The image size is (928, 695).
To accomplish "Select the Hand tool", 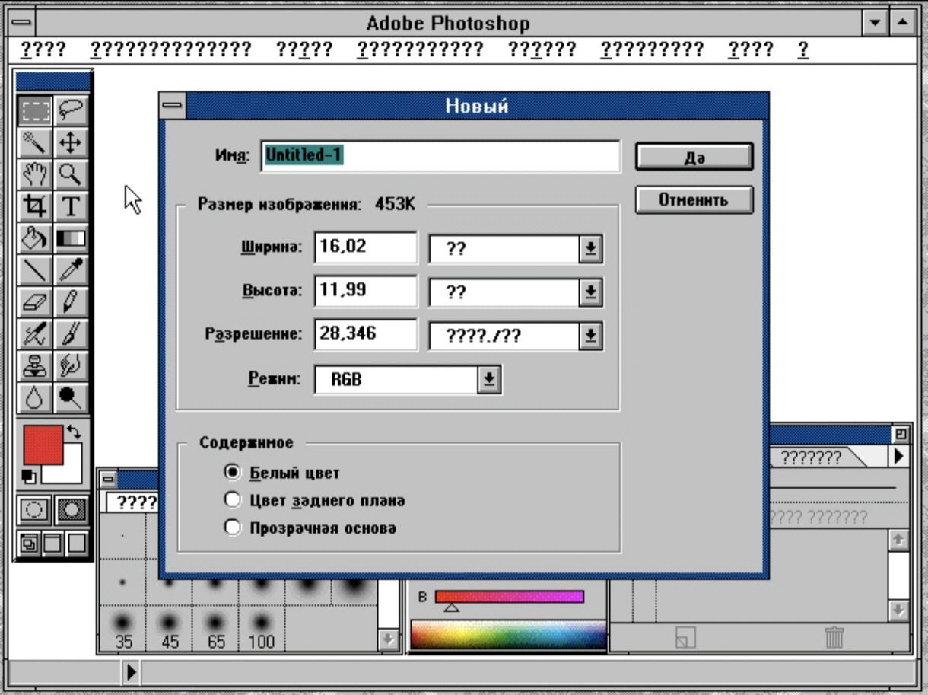I will point(35,174).
